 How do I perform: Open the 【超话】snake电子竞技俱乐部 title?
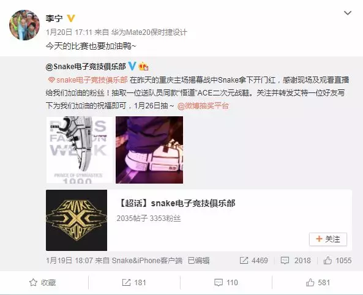(177, 203)
